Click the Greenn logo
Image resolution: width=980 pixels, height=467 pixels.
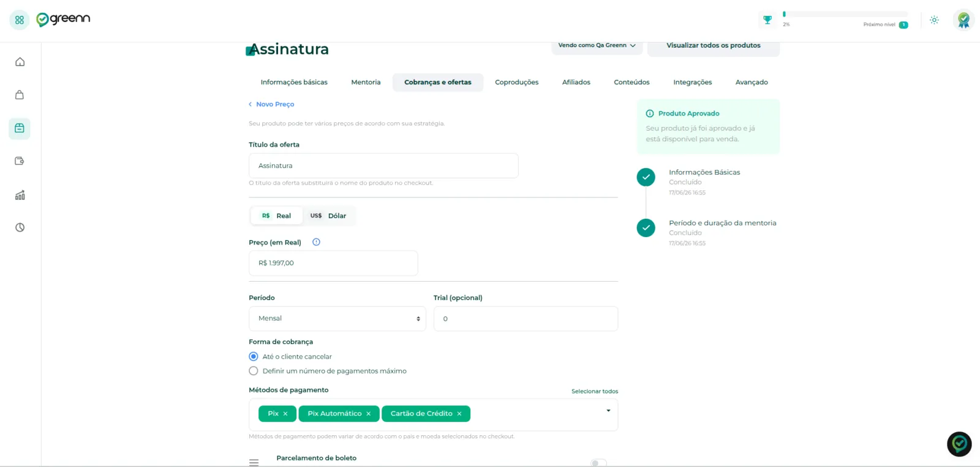coord(63,19)
